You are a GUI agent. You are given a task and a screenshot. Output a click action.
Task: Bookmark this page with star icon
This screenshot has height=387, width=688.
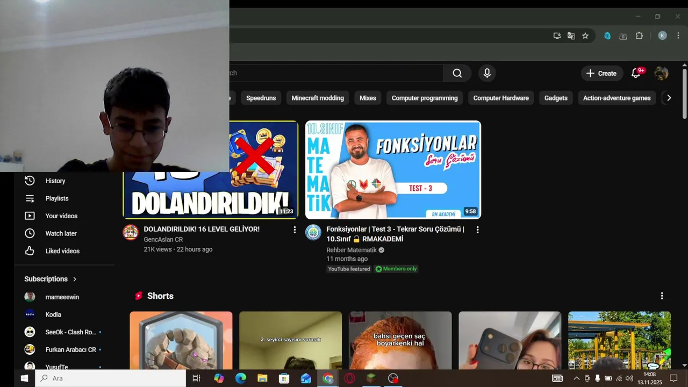tap(585, 35)
